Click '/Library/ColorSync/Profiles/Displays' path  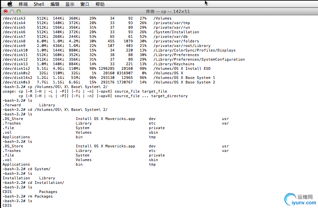195,50
